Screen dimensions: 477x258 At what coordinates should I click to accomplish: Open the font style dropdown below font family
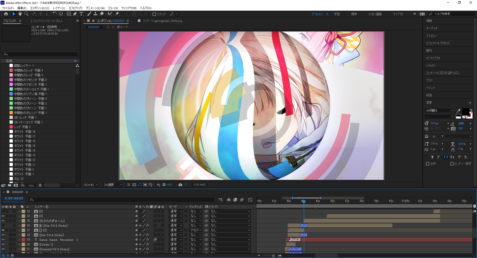point(440,116)
